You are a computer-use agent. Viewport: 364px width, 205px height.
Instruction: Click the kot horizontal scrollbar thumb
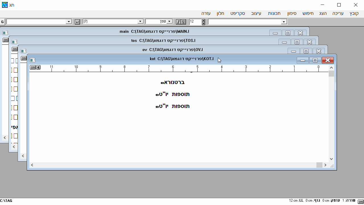coord(319,165)
